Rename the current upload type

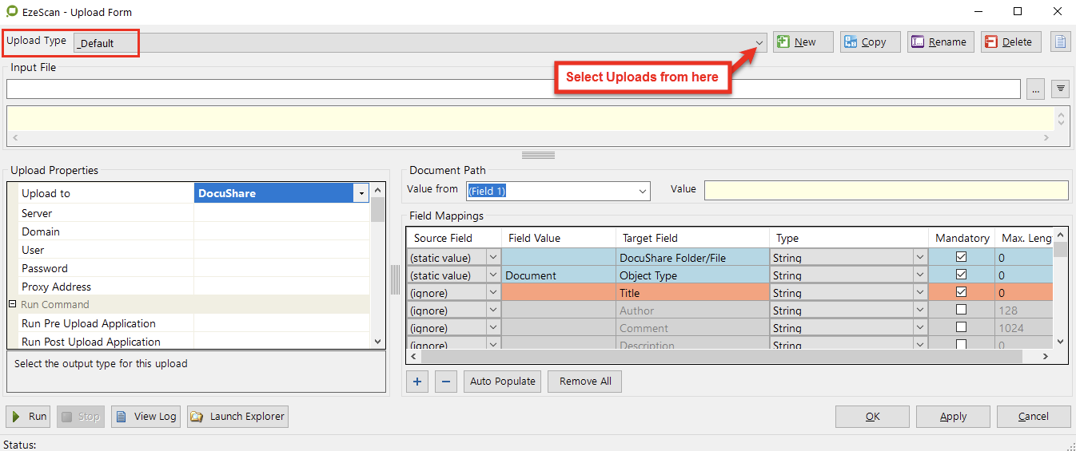940,42
